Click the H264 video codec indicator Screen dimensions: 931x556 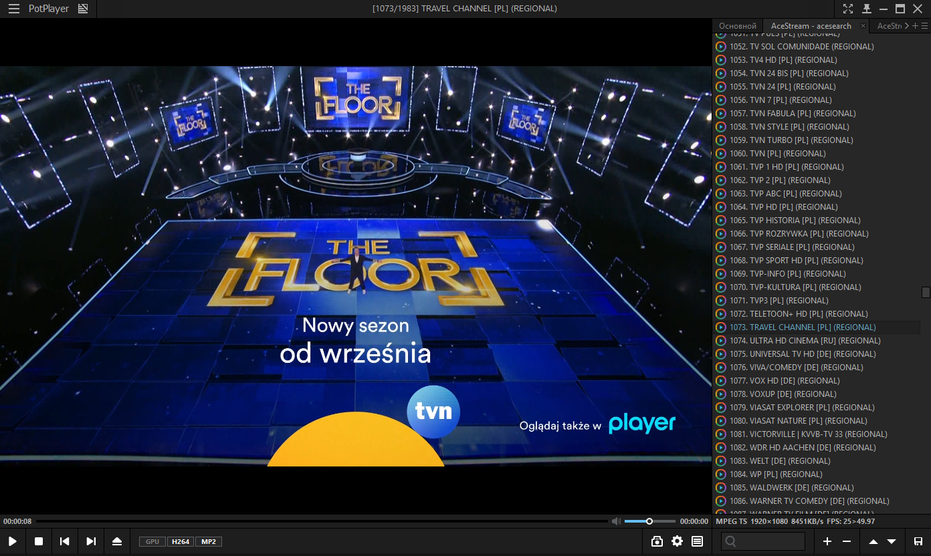point(181,541)
